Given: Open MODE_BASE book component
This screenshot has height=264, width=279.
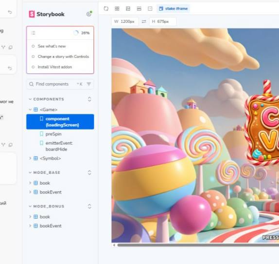Looking at the screenshot, I should [45, 183].
